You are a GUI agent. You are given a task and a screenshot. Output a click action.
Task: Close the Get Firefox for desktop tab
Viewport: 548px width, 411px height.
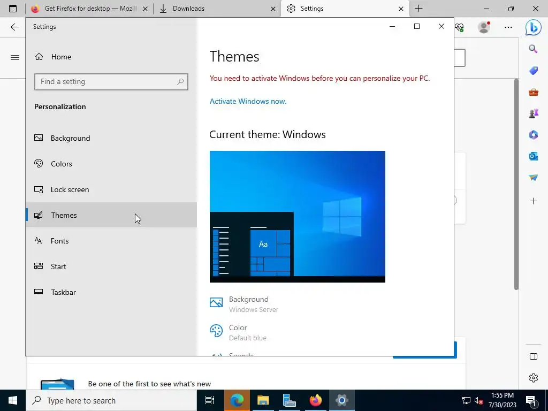click(x=145, y=9)
